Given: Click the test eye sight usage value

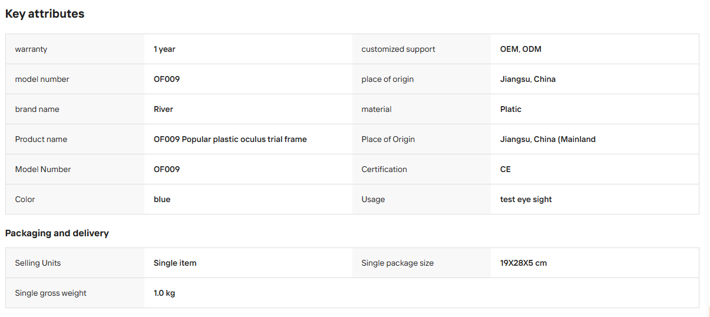Looking at the screenshot, I should pos(526,199).
